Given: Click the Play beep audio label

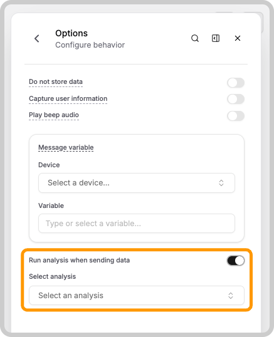Looking at the screenshot, I should click(54, 115).
